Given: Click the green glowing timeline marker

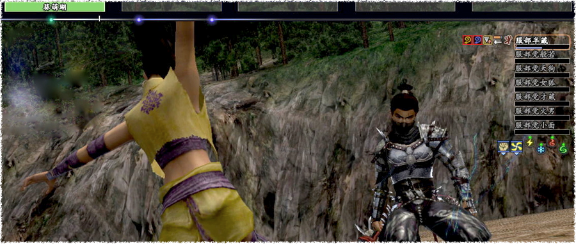Looking at the screenshot, I should click(x=51, y=20).
